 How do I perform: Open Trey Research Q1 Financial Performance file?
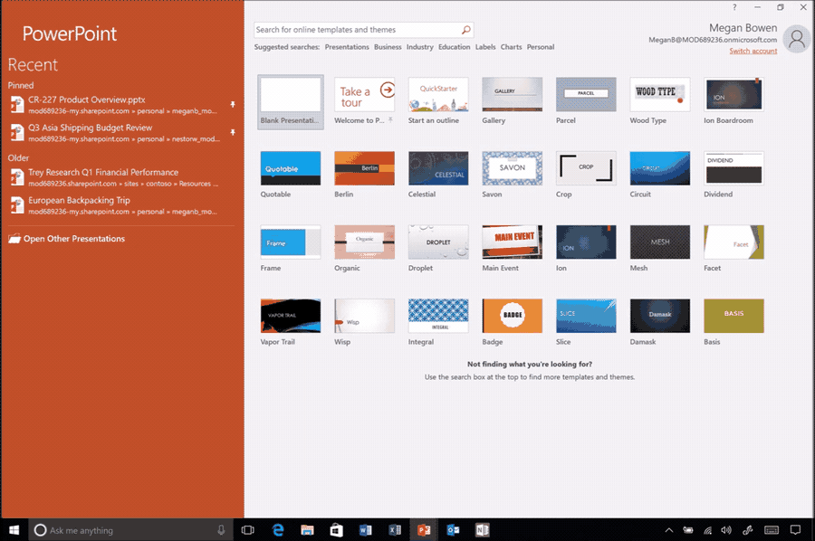coord(103,172)
